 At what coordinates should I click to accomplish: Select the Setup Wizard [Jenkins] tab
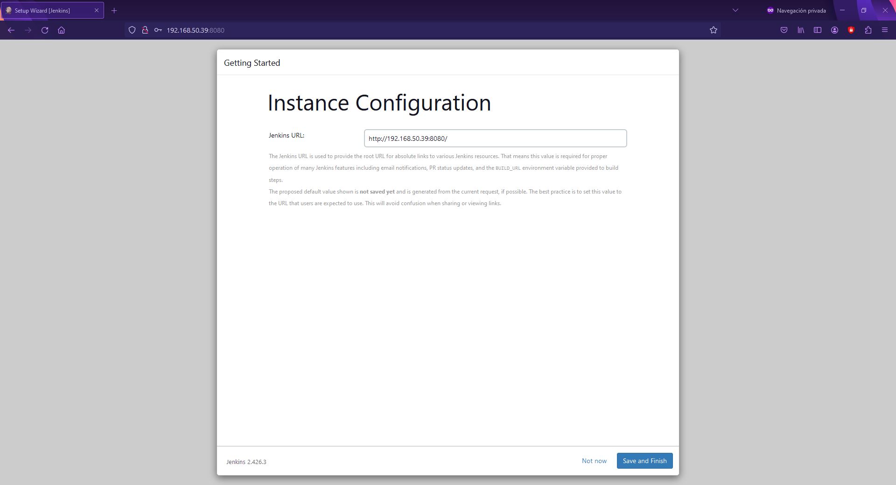click(52, 10)
